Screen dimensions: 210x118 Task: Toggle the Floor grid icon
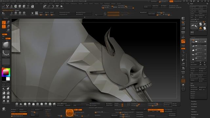click(x=183, y=37)
